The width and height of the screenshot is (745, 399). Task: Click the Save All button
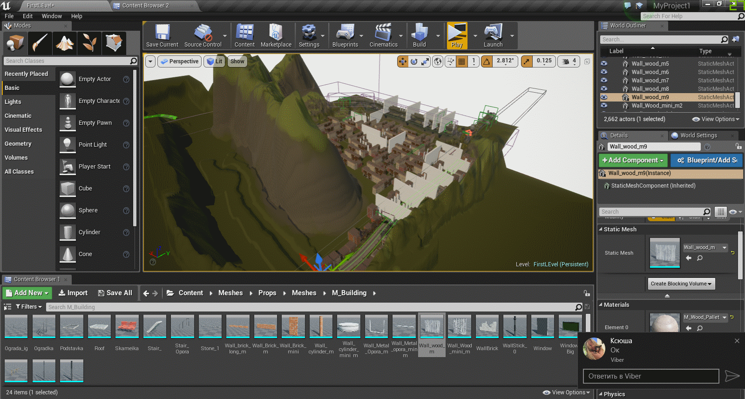[115, 293]
